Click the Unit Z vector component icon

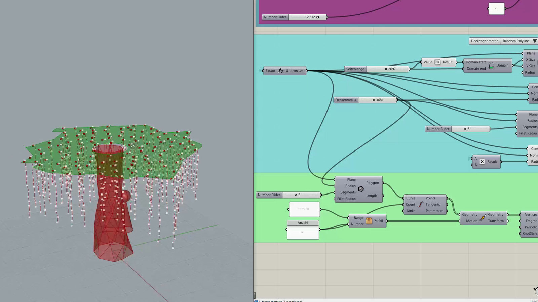tap(281, 71)
